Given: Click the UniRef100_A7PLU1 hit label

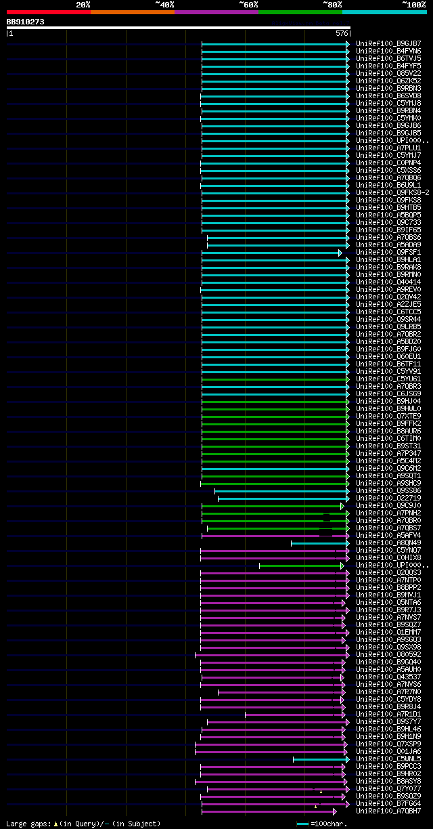Looking at the screenshot, I should click(x=388, y=148).
